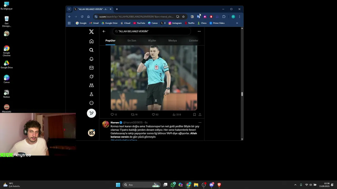Click Chrome back navigation arrow

click(70, 17)
